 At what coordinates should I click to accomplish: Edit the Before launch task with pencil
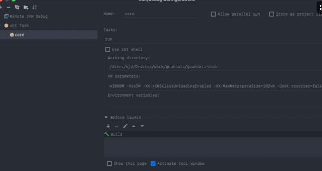click(125, 126)
